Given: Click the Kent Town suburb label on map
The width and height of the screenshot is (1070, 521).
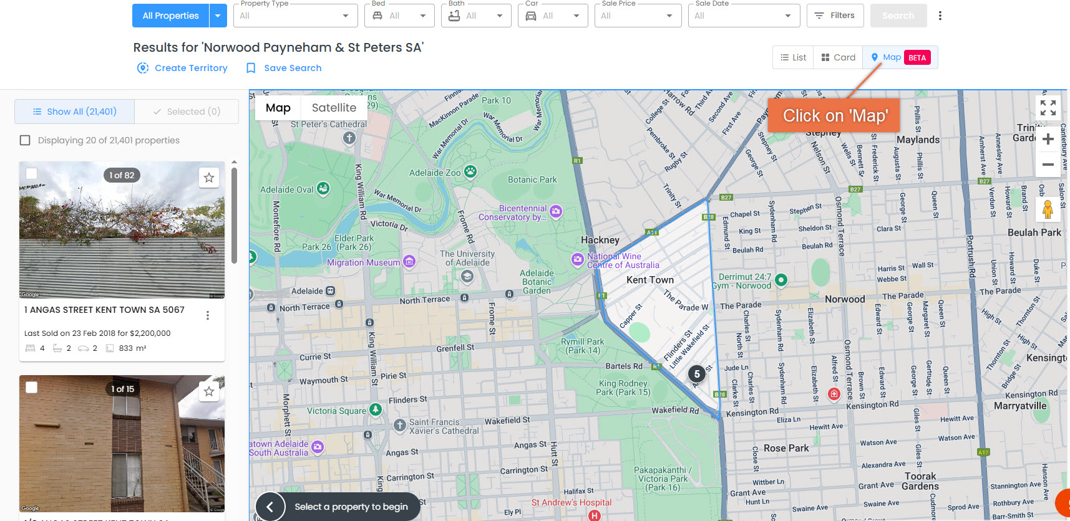Looking at the screenshot, I should click(650, 280).
